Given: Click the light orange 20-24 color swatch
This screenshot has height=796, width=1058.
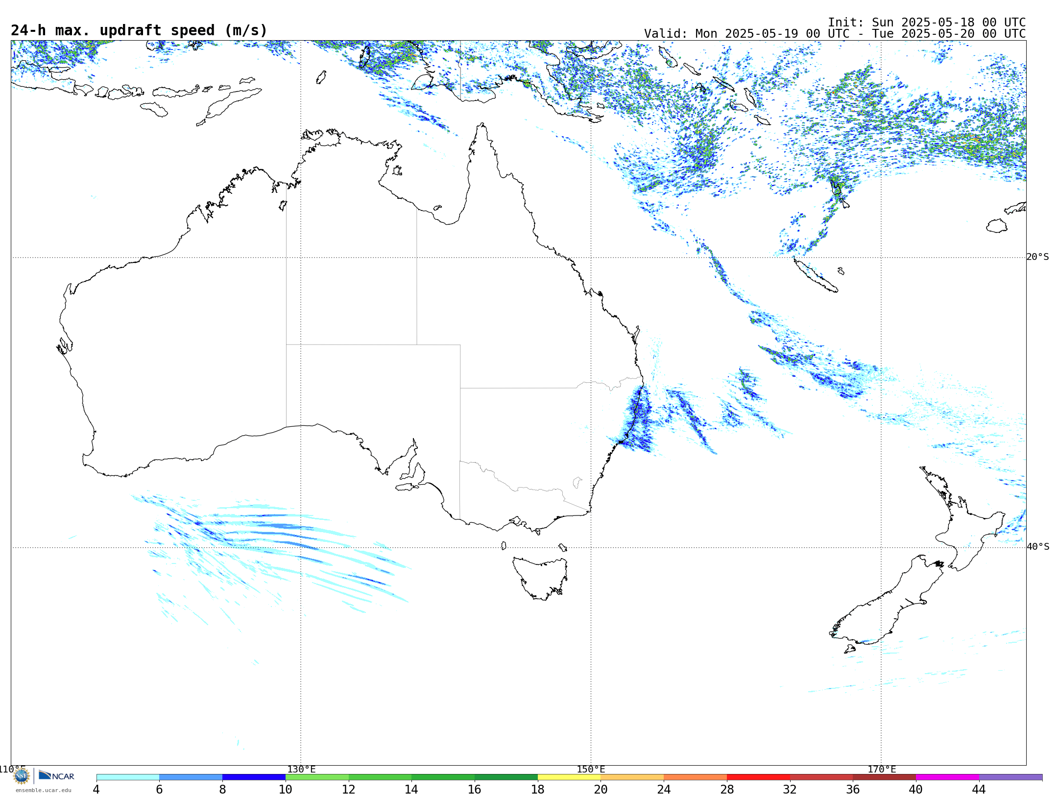Looking at the screenshot, I should click(632, 777).
